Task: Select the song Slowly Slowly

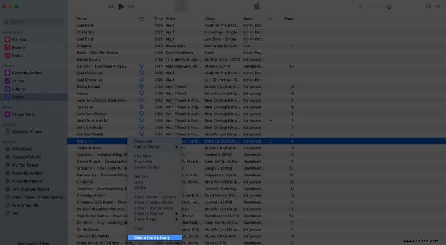Action: 88,59
